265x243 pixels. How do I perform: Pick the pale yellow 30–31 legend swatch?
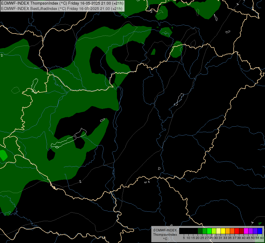pos(218,231)
